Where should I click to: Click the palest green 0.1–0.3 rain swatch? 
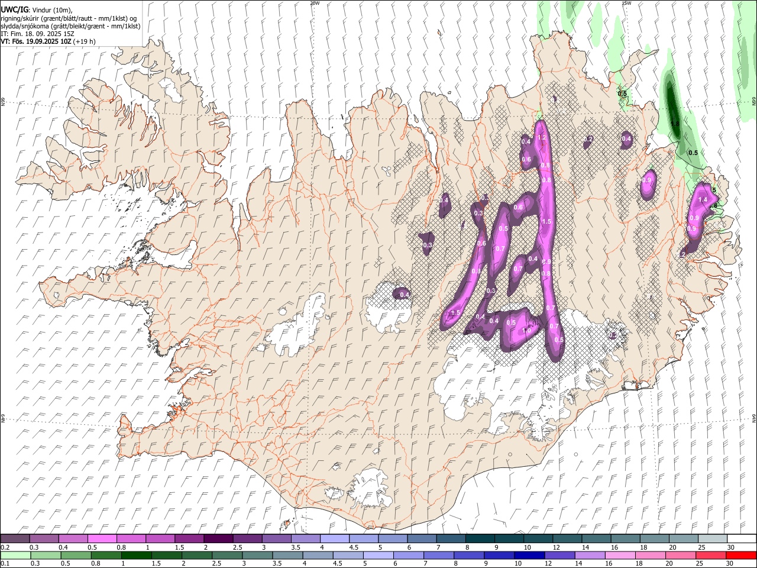coord(16,556)
